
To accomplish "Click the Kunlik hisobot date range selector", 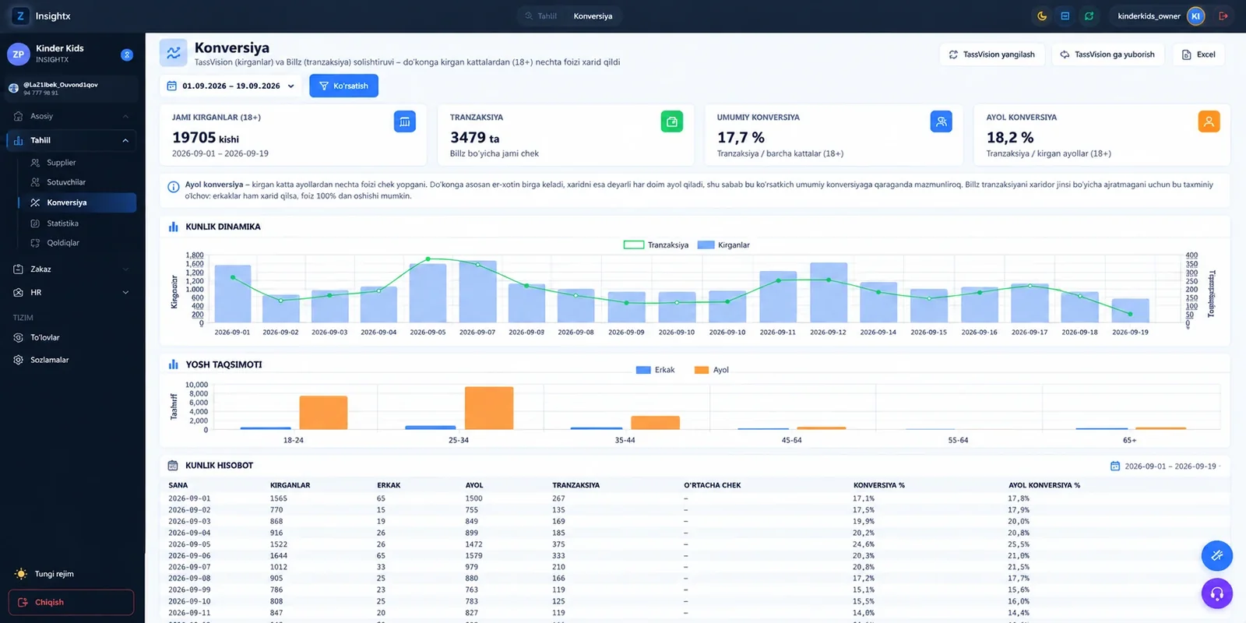I will [1165, 466].
